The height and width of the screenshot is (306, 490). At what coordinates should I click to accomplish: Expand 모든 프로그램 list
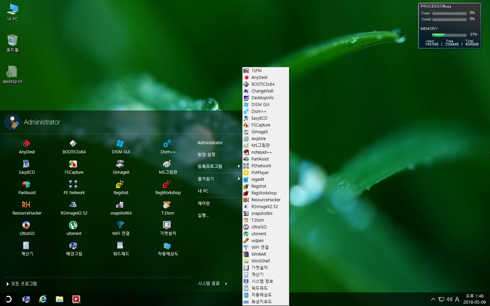click(x=22, y=284)
